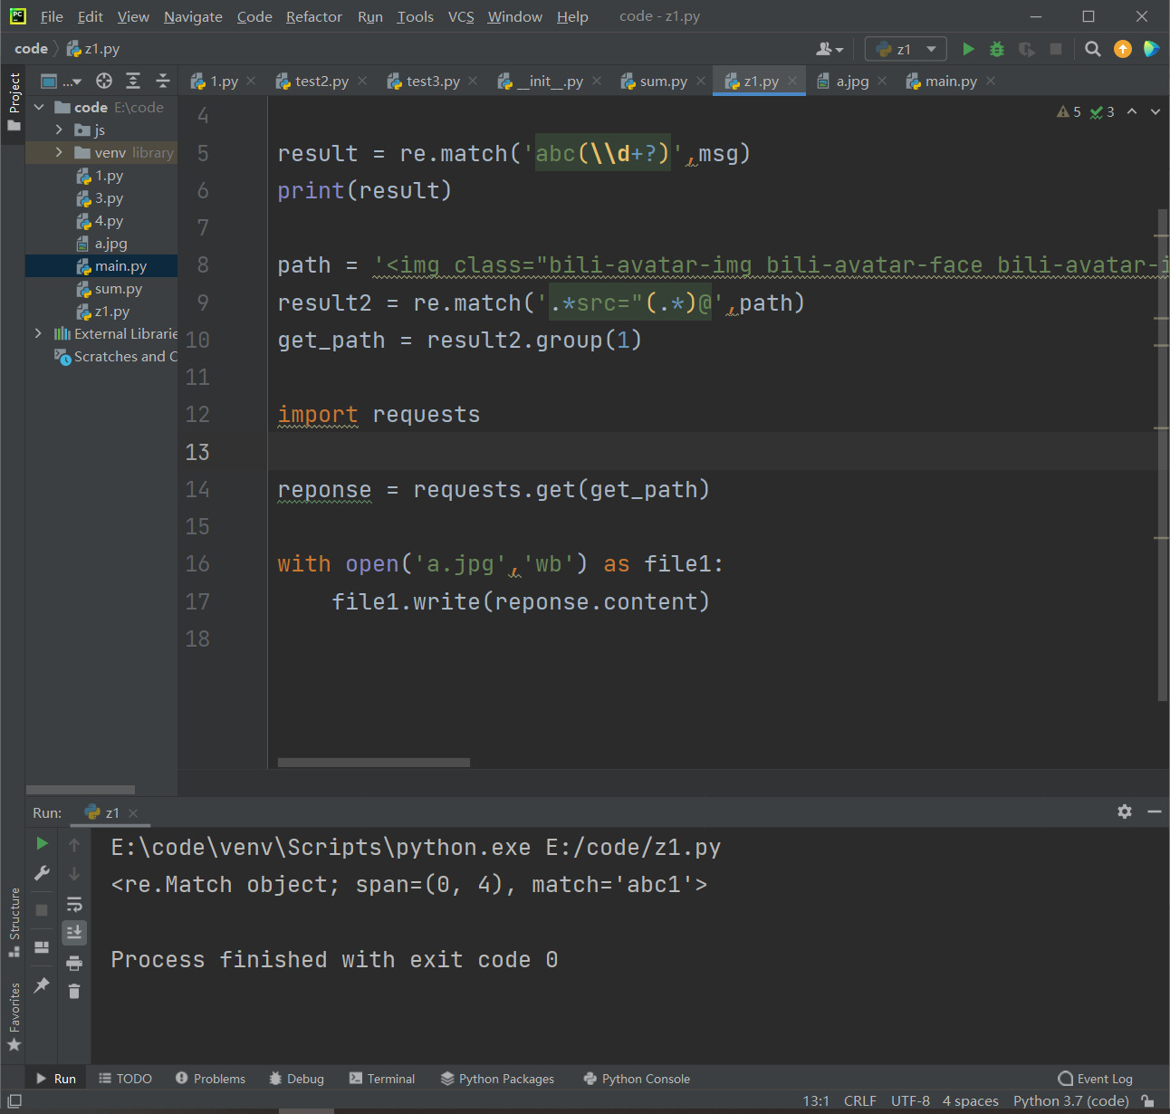Click the Python 3.7 (code) interpreter selector
Viewport: 1170px width, 1114px height.
[1070, 1101]
